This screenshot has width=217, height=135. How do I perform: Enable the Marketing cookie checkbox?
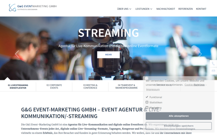(147, 107)
